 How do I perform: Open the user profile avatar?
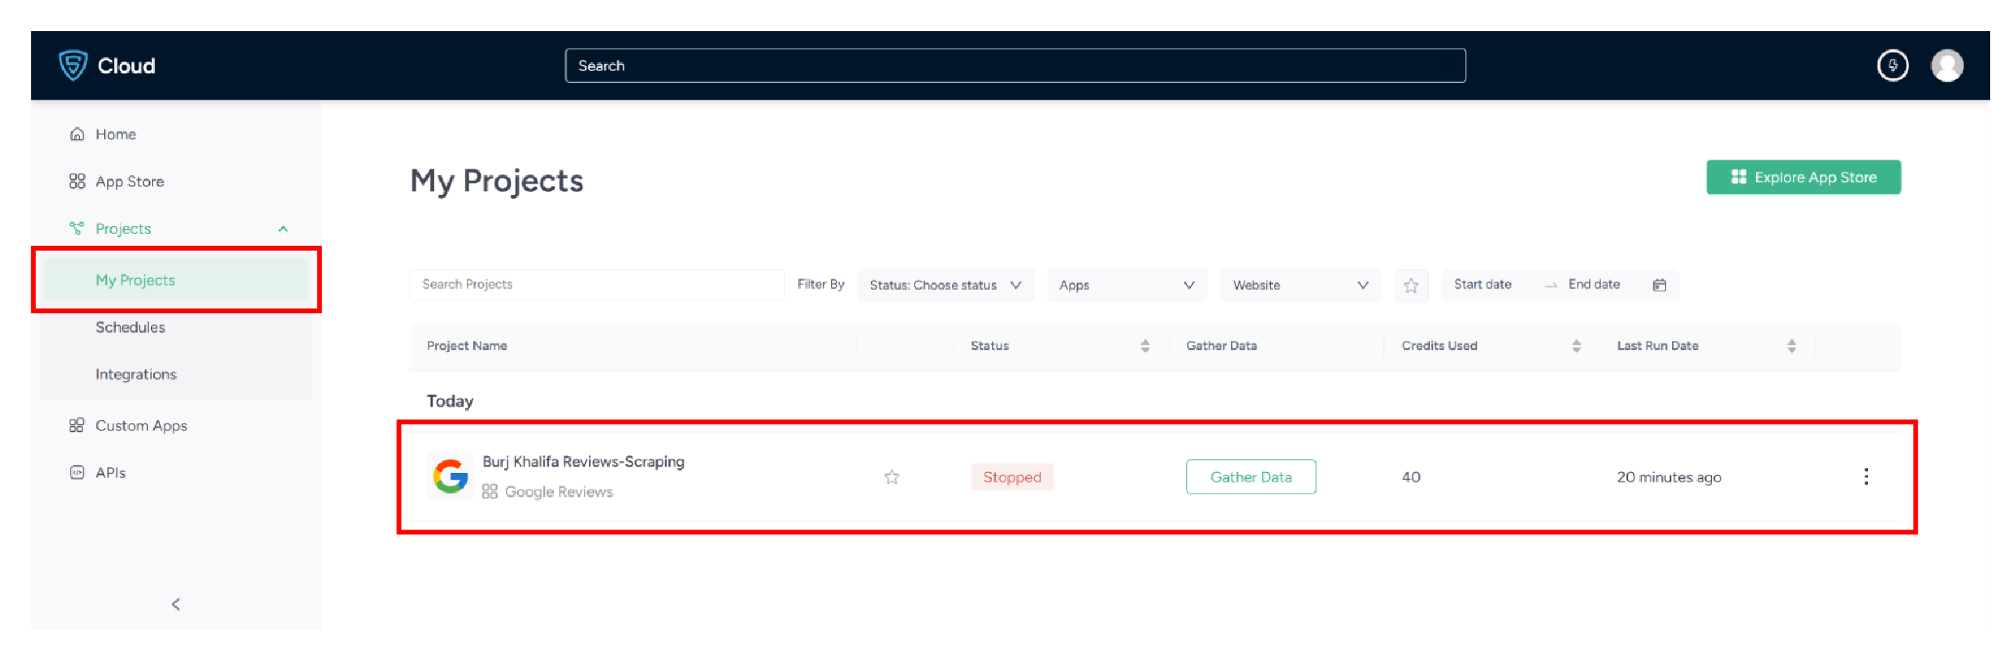[1946, 66]
